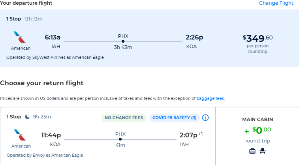The image size is (299, 165).
Task: Select the NO CHANGE FEES badge
Action: (124, 118)
